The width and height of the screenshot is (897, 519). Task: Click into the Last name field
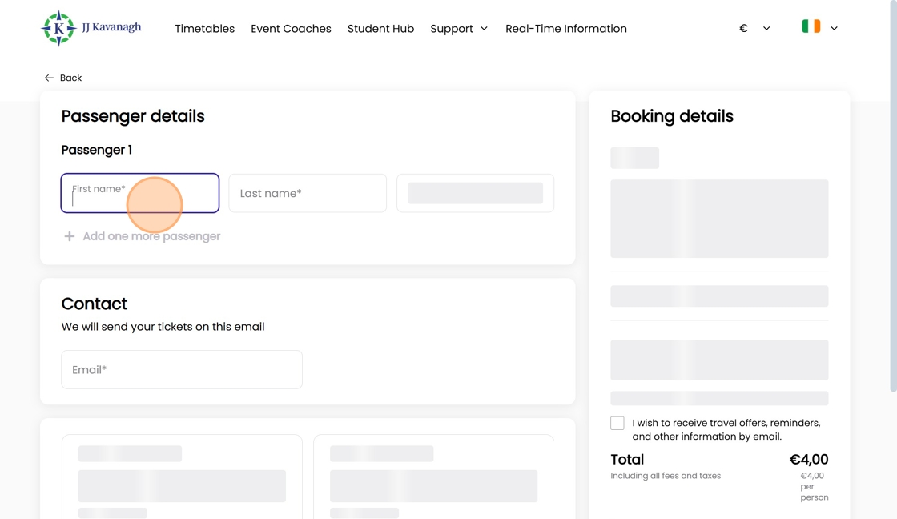(308, 193)
